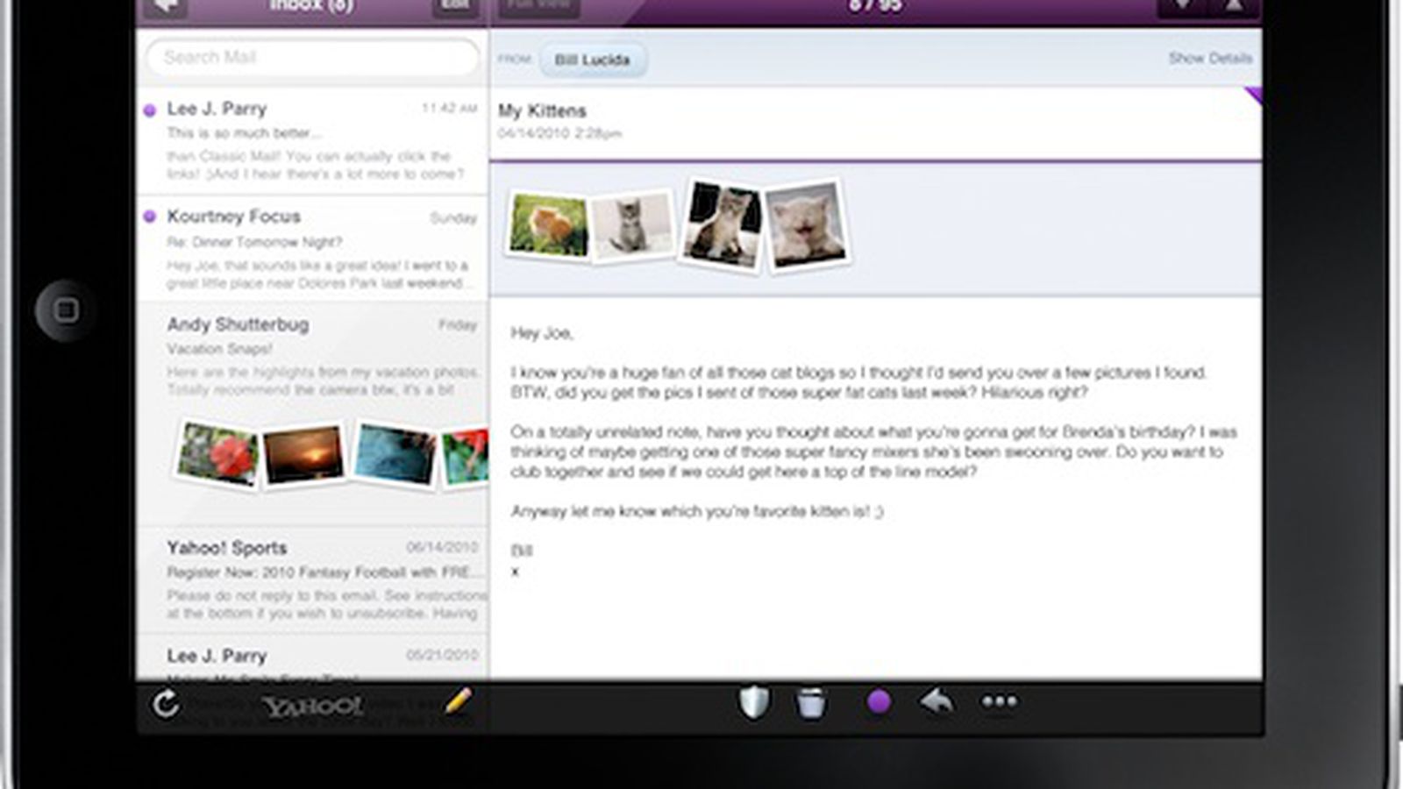Open the laughing kitten photo attachment
This screenshot has height=789, width=1403.
(805, 226)
